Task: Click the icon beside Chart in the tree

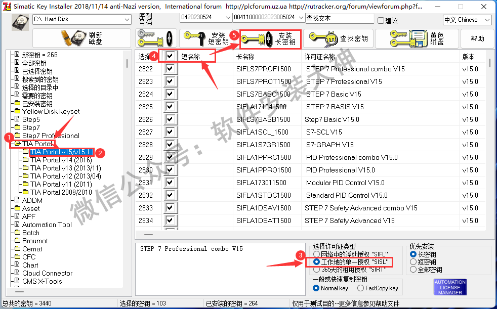Action: point(17,264)
